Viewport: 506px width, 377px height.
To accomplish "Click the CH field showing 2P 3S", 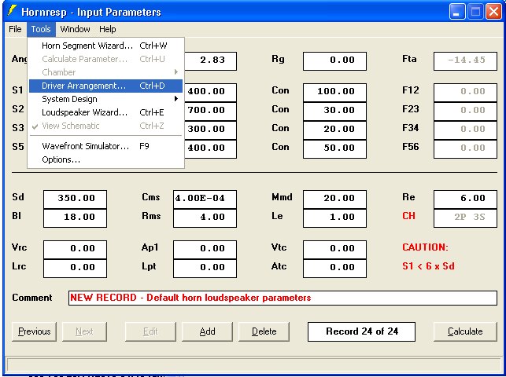I will [465, 218].
